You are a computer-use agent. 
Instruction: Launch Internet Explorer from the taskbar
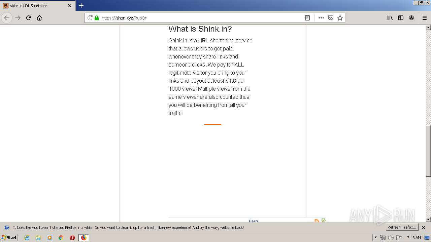(x=27, y=238)
